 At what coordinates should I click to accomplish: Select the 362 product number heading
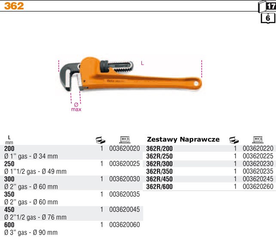12,6
